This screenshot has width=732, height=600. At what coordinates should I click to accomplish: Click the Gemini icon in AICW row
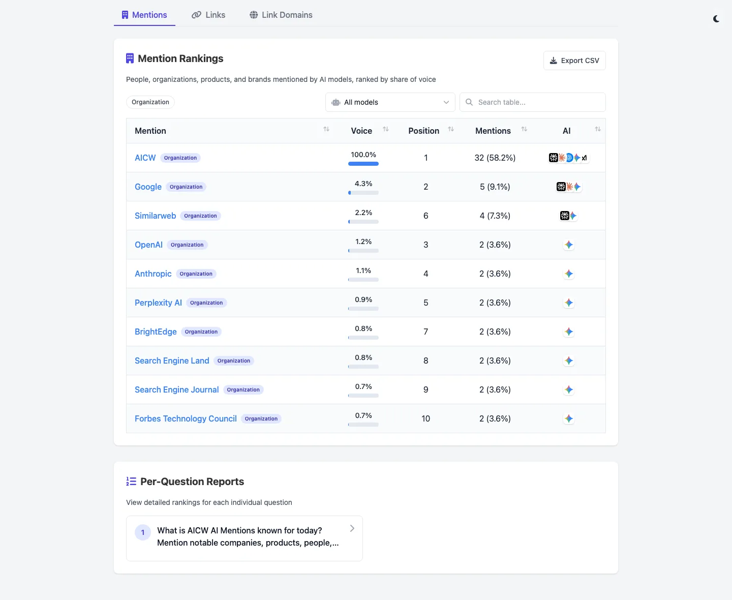tap(577, 158)
